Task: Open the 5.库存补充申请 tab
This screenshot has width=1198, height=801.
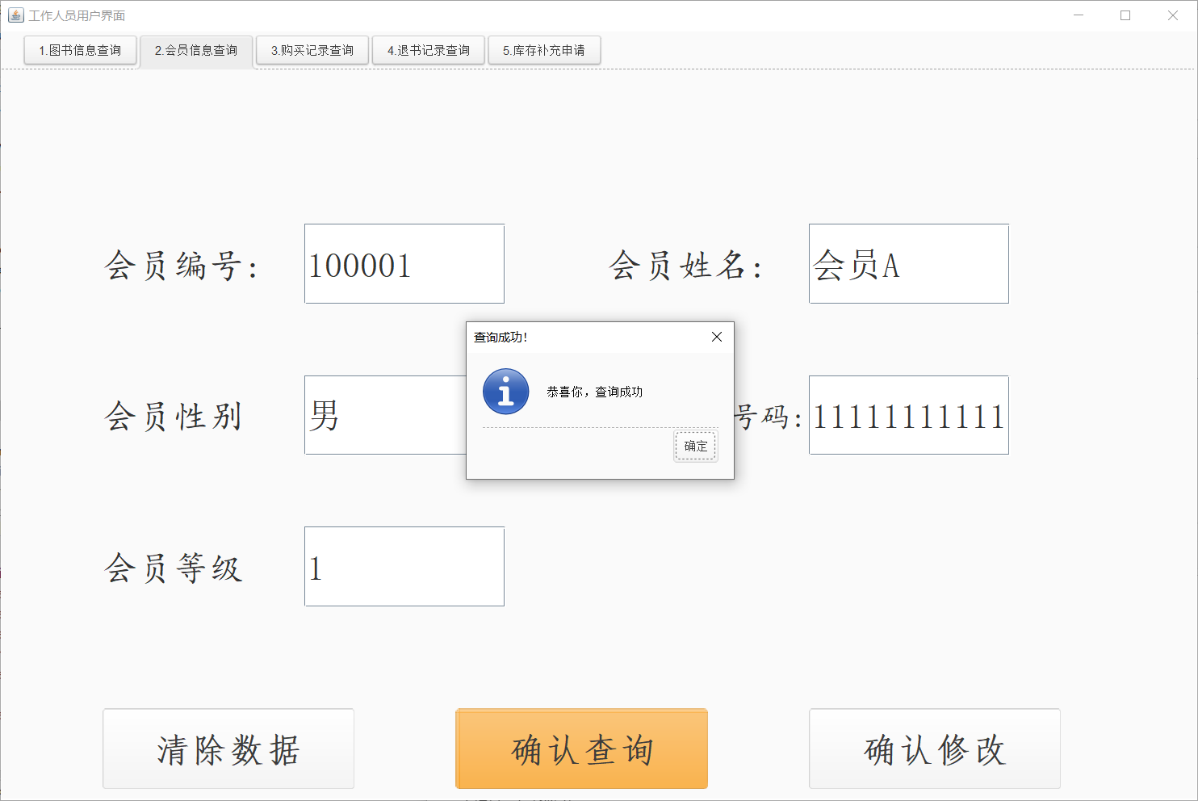Action: click(x=544, y=50)
